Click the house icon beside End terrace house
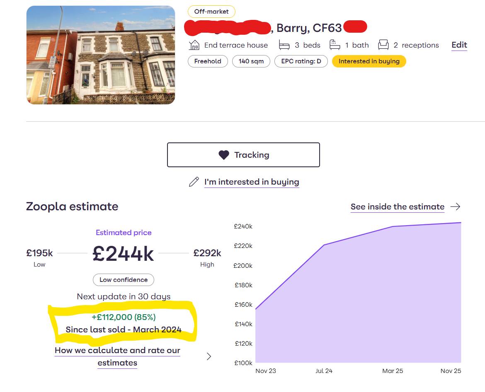Image resolution: width=485 pixels, height=392 pixels. coord(194,45)
